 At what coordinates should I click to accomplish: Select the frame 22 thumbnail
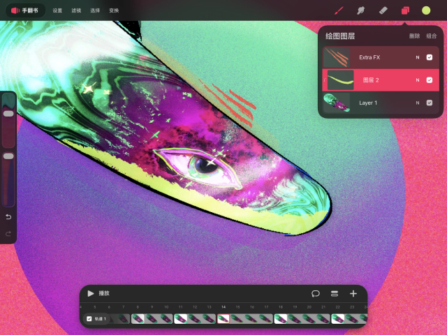pos(338,319)
